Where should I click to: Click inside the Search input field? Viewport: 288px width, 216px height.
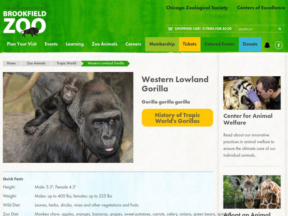(257, 29)
